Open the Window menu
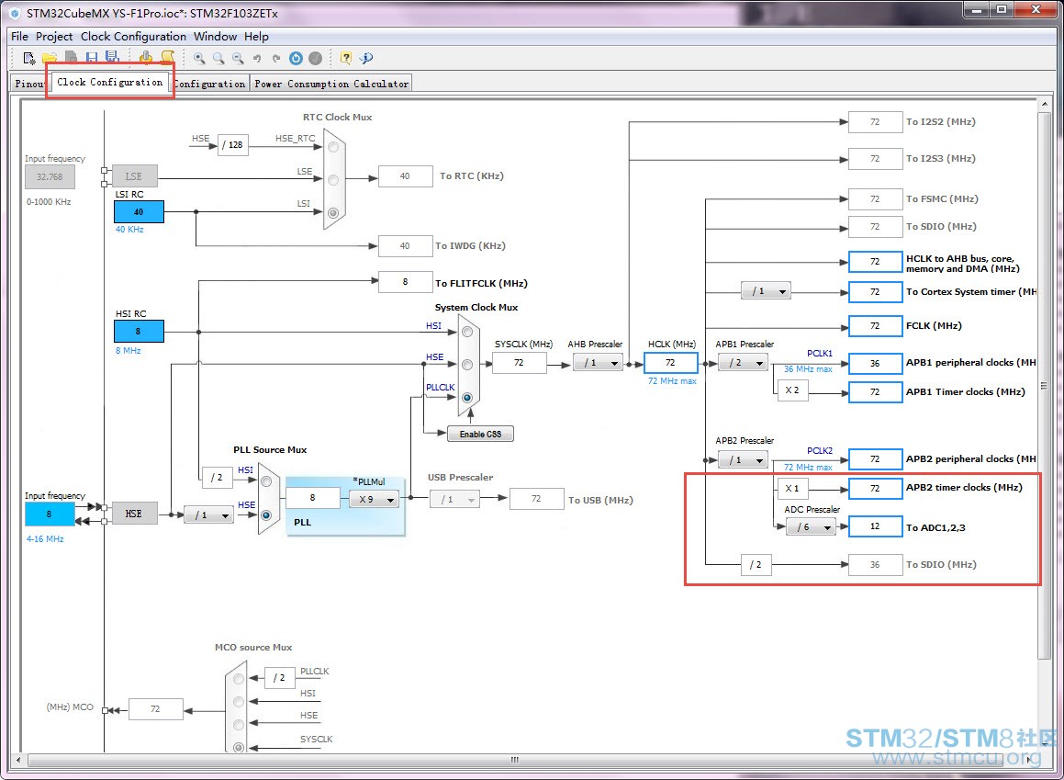The image size is (1064, 780). point(215,37)
